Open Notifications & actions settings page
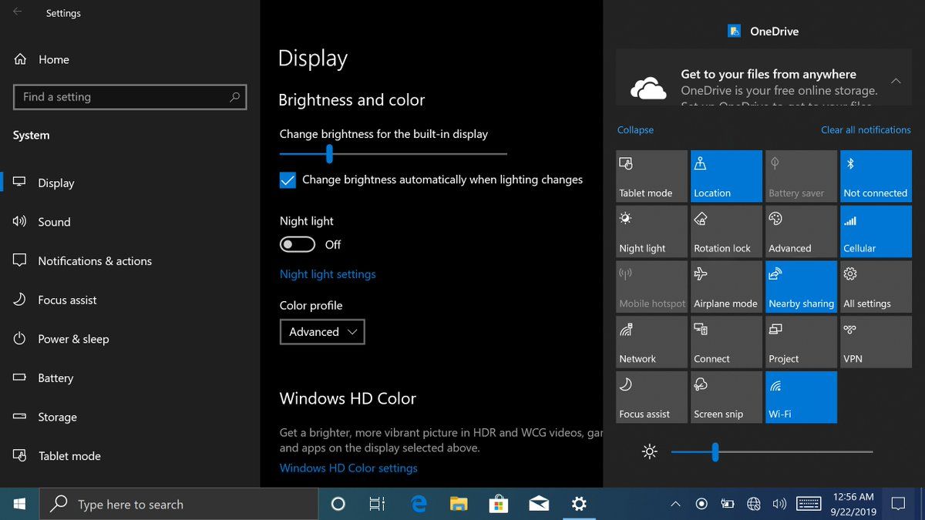The width and height of the screenshot is (925, 520). tap(129, 261)
